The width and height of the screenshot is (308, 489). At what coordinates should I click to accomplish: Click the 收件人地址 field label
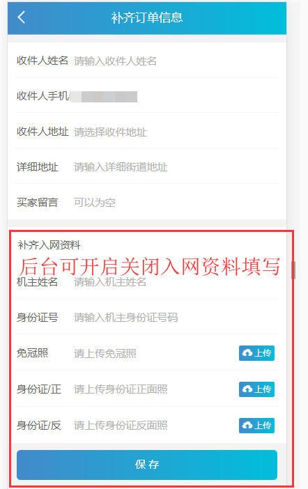tap(43, 132)
